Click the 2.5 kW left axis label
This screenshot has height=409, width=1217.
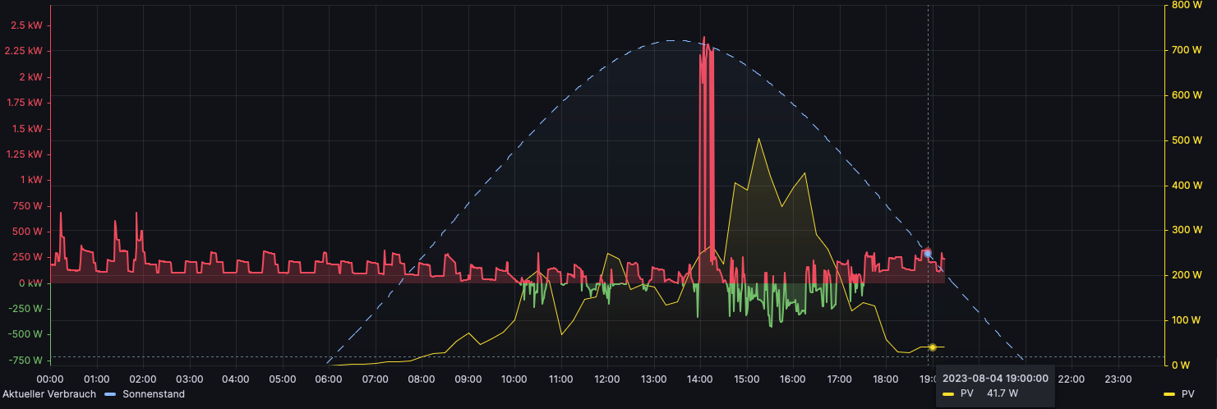[26, 25]
